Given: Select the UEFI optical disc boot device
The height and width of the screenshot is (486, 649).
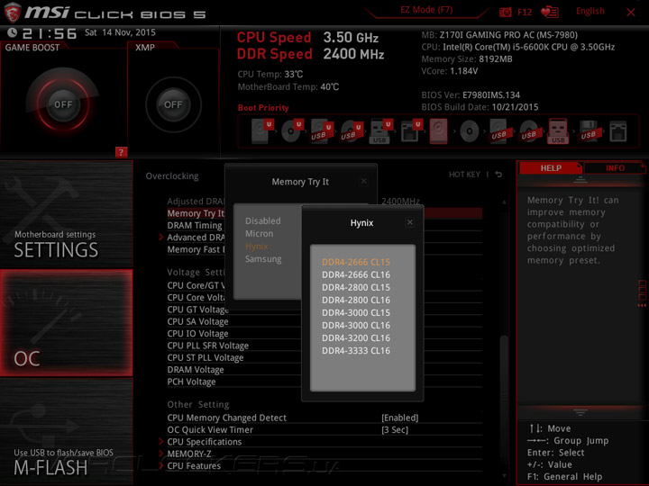Looking at the screenshot, I should pyautogui.click(x=292, y=131).
